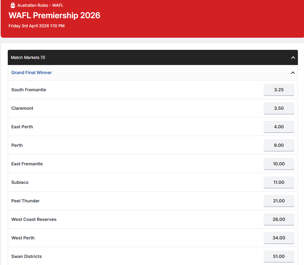Click the Australian Rules - WAFL breadcrumb

tap(40, 5)
